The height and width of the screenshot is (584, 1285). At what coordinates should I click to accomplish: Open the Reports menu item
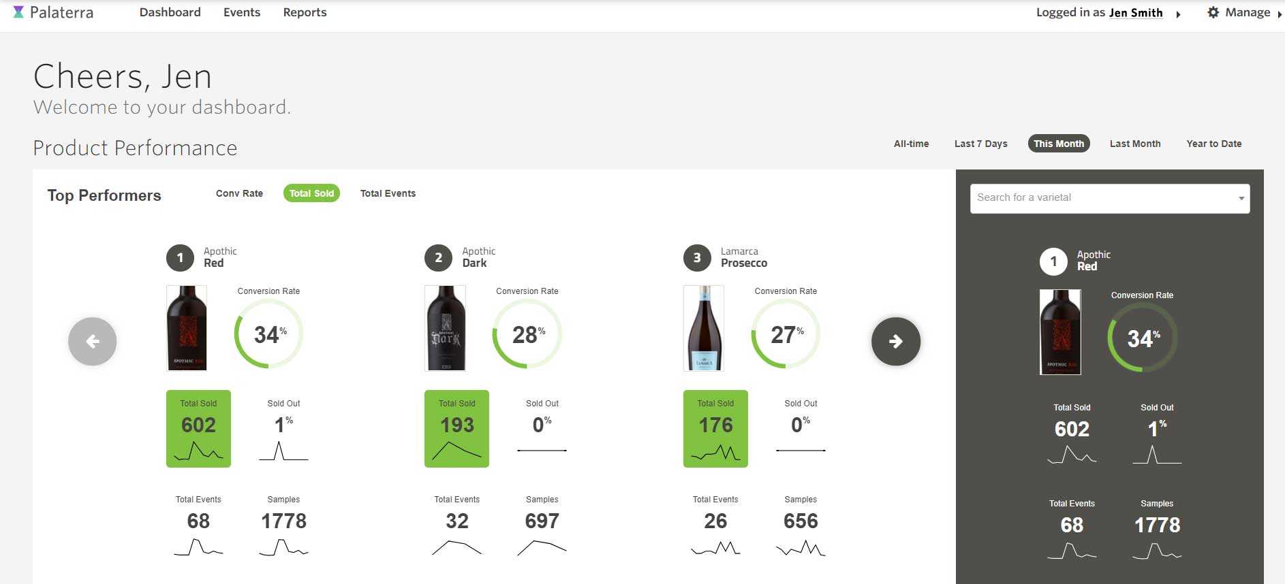305,12
